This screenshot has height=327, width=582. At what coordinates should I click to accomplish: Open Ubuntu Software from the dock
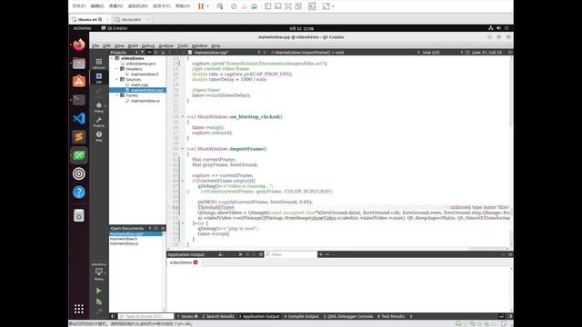tap(79, 82)
